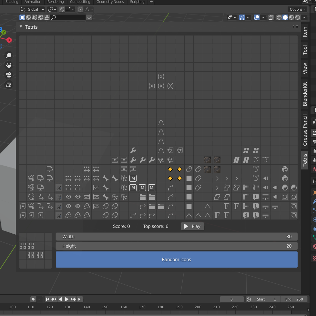Switch perspective/orthographic with the grid icon
Image resolution: width=316 pixels, height=316 pixels.
click(9, 85)
